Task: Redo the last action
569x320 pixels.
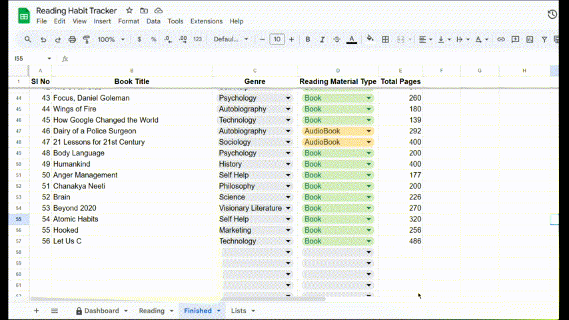Action: tap(58, 39)
